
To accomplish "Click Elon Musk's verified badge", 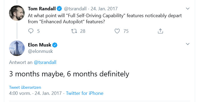I will pos(55,45).
